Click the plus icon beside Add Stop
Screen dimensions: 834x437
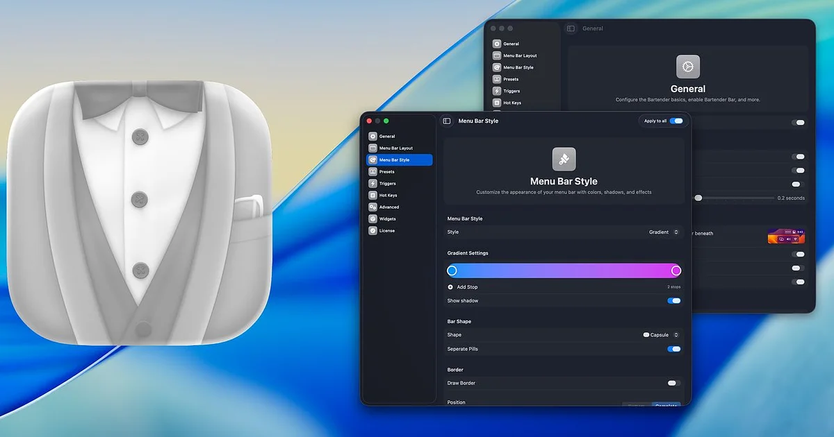[450, 287]
